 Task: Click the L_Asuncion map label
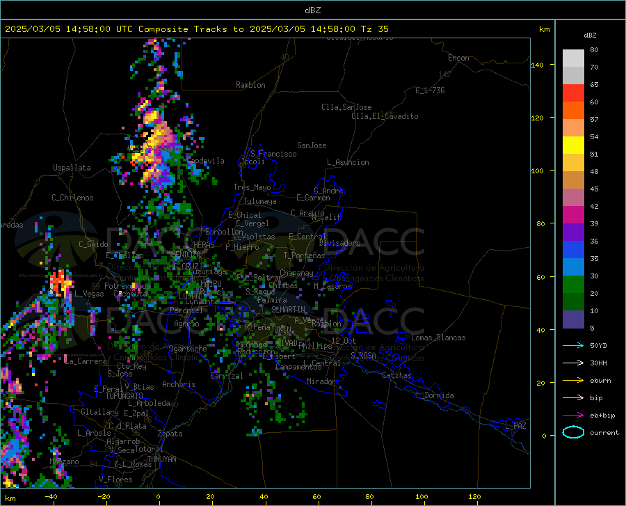click(x=348, y=162)
